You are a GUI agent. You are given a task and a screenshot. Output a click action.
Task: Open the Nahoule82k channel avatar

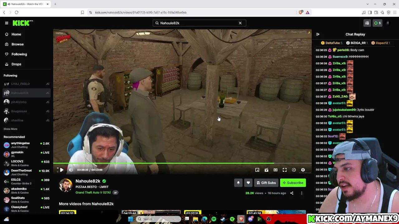[65, 185]
